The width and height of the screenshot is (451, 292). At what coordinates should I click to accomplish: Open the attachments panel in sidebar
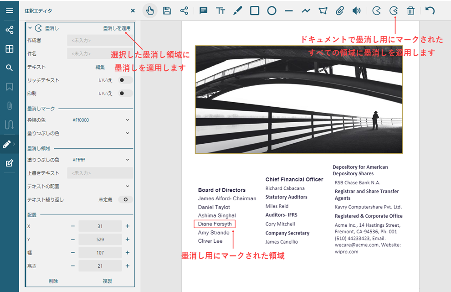click(x=10, y=106)
